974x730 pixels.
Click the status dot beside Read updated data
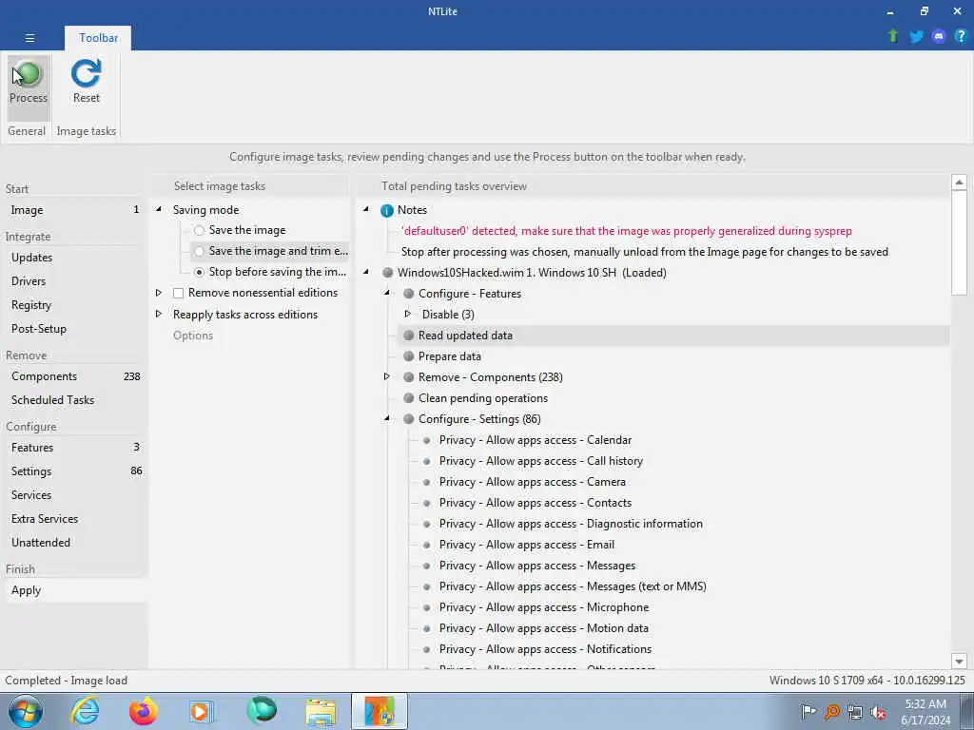tap(409, 336)
